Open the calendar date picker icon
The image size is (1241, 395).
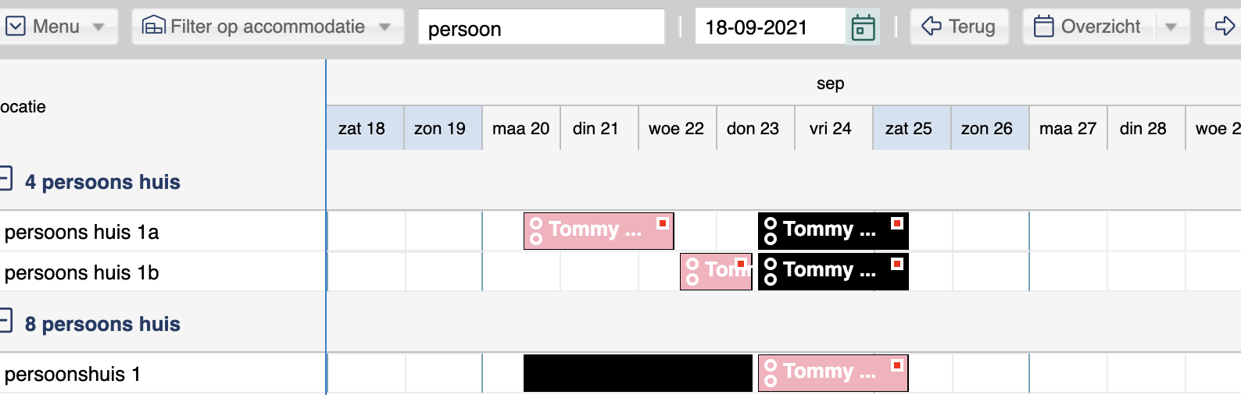[863, 27]
